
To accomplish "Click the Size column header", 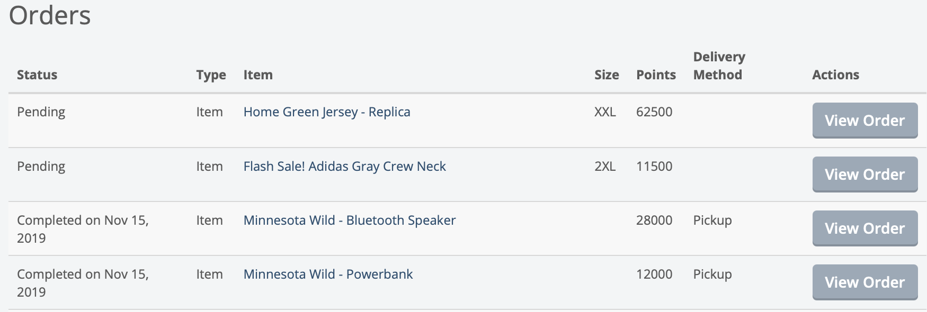I will (x=607, y=75).
